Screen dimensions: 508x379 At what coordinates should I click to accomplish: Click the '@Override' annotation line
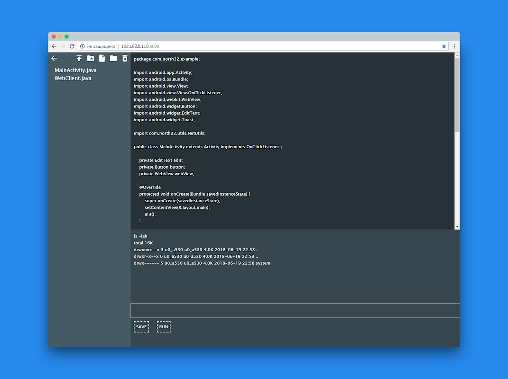[x=150, y=188]
